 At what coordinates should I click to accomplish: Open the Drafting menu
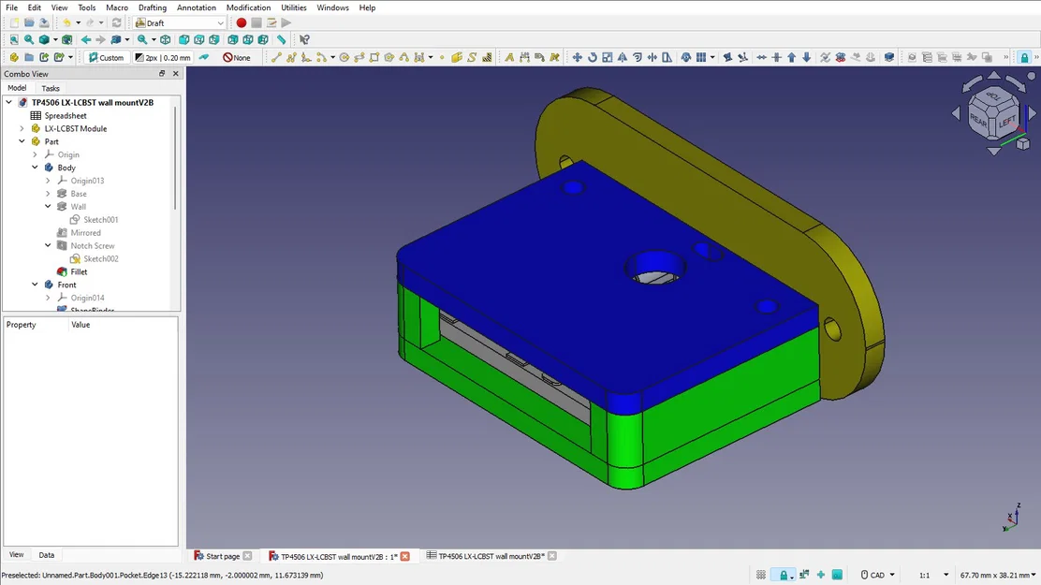coord(152,7)
